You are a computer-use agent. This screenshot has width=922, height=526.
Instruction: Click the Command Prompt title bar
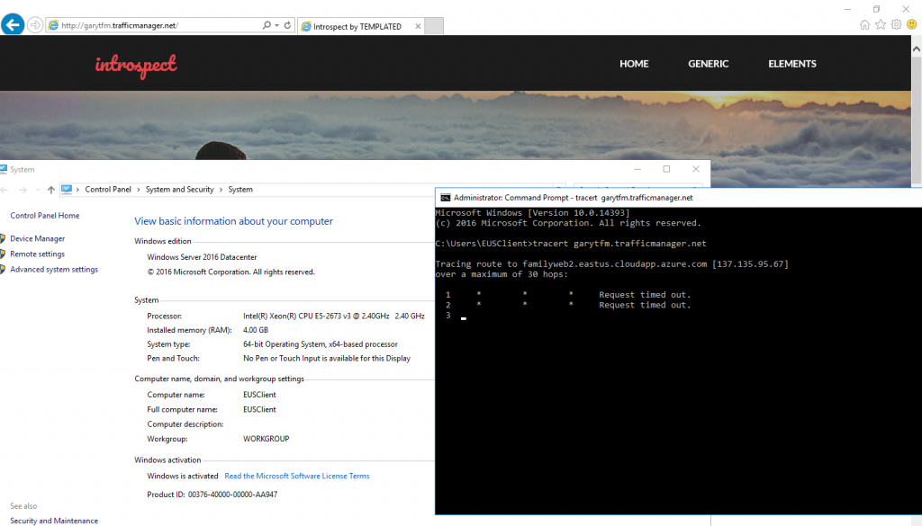pos(679,198)
